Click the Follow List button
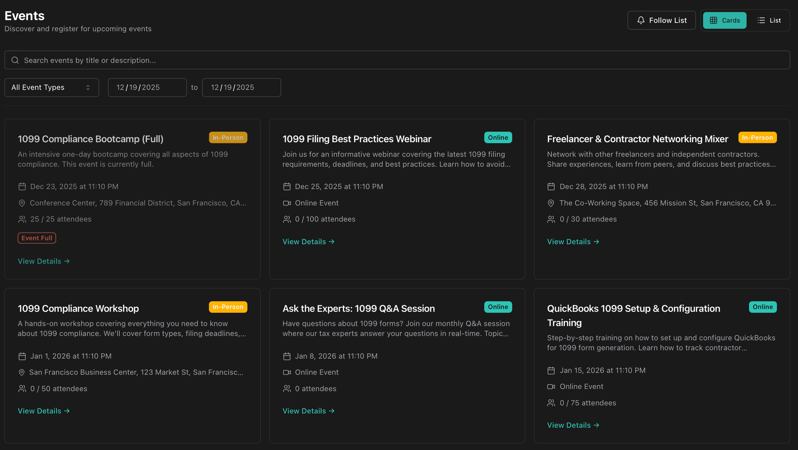 click(x=661, y=20)
